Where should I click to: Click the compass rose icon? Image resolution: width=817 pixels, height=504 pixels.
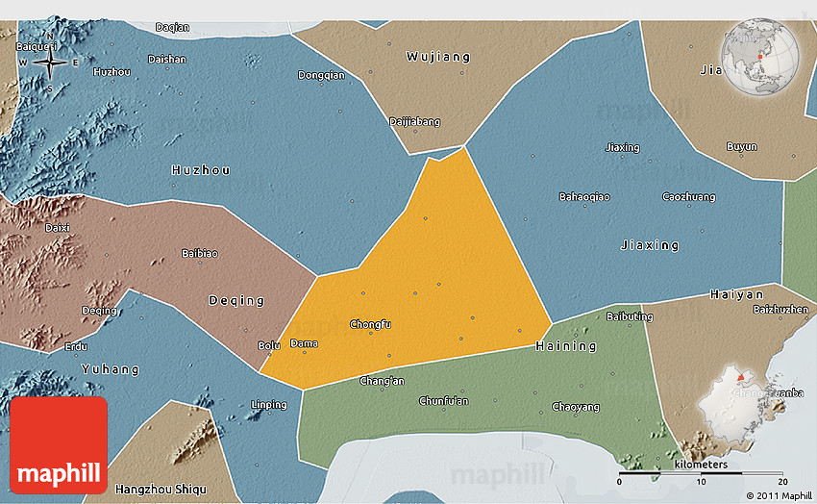48,63
